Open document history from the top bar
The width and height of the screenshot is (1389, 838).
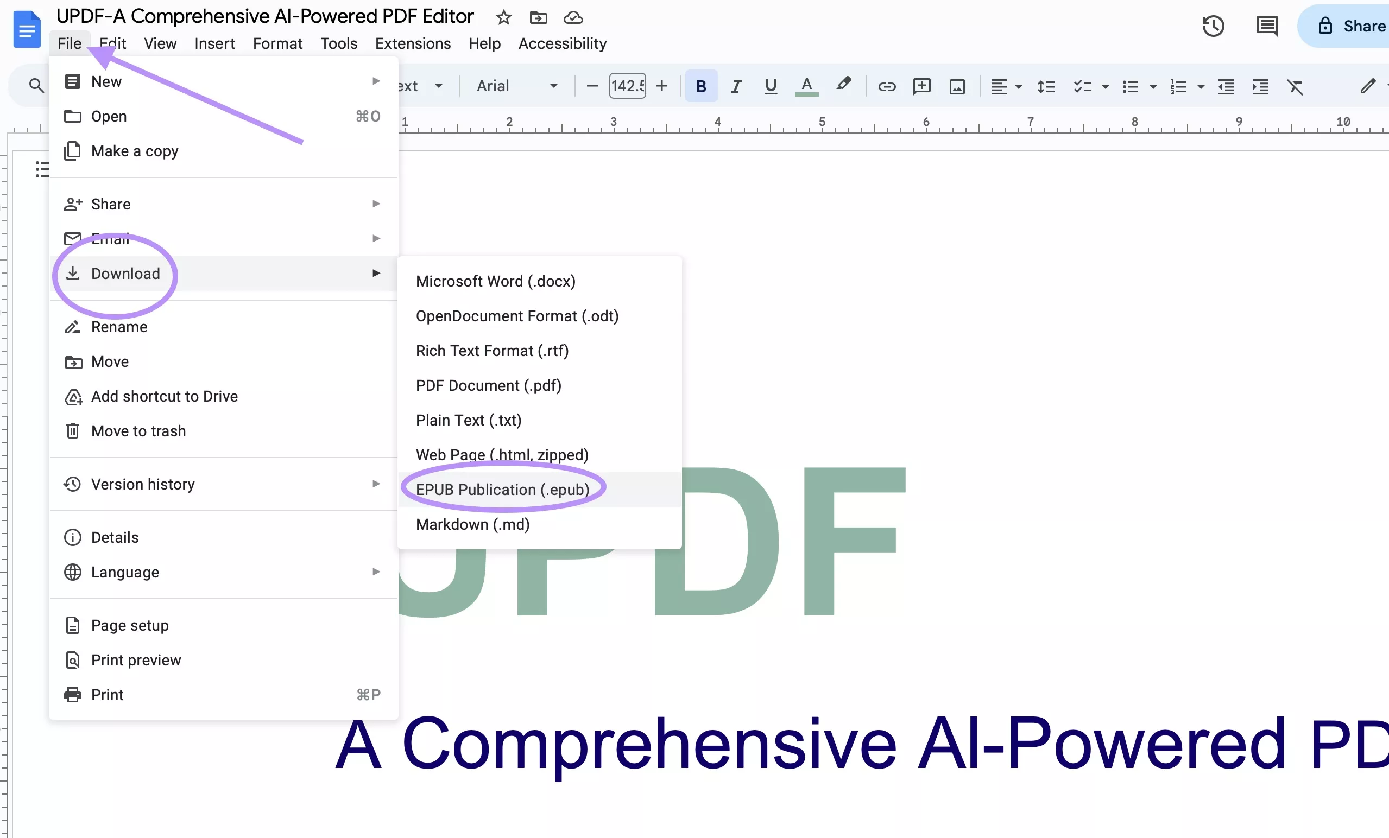1214,26
